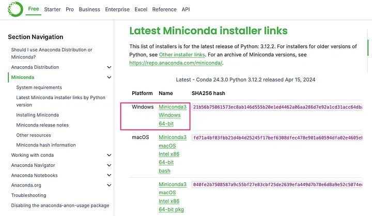
Task: Collapse the Miniconda section chevron
Action: click(109, 78)
